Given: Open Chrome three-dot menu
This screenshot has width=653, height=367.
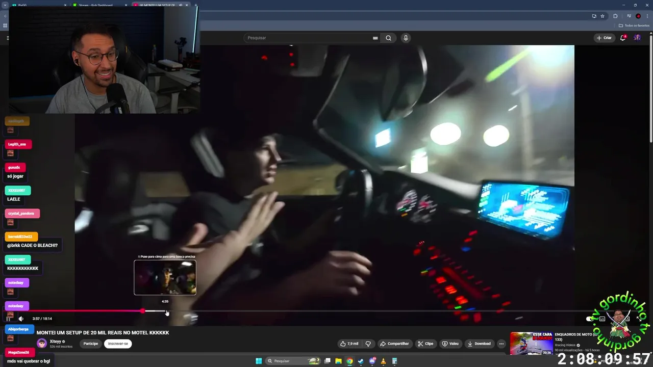Looking at the screenshot, I should point(647,16).
